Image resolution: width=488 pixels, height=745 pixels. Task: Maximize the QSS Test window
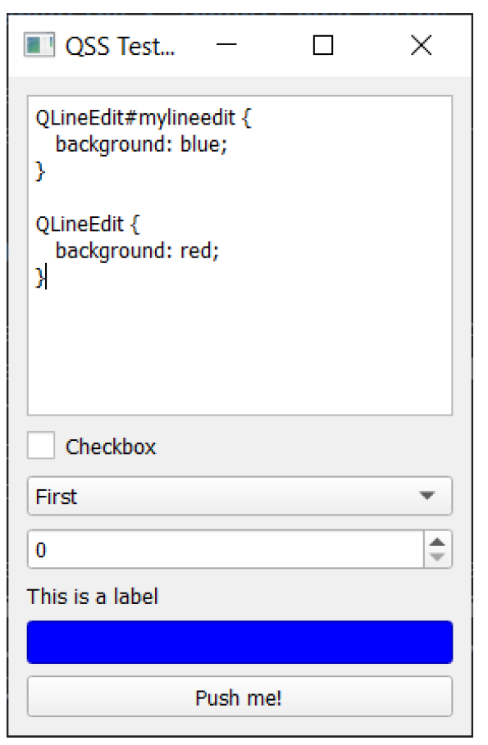click(323, 45)
